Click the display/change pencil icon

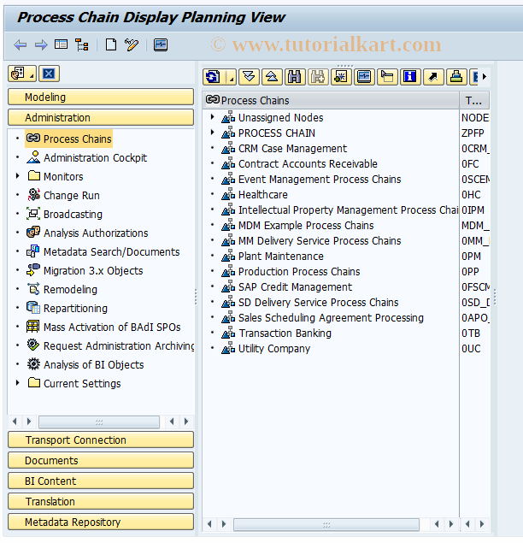point(132,45)
